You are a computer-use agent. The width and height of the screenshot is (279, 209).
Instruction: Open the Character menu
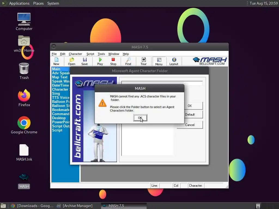click(x=75, y=54)
